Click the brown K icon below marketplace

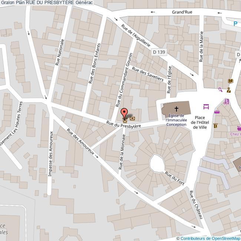click(215, 126)
